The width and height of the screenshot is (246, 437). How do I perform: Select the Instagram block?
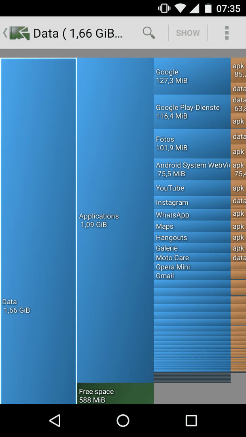coord(192,202)
